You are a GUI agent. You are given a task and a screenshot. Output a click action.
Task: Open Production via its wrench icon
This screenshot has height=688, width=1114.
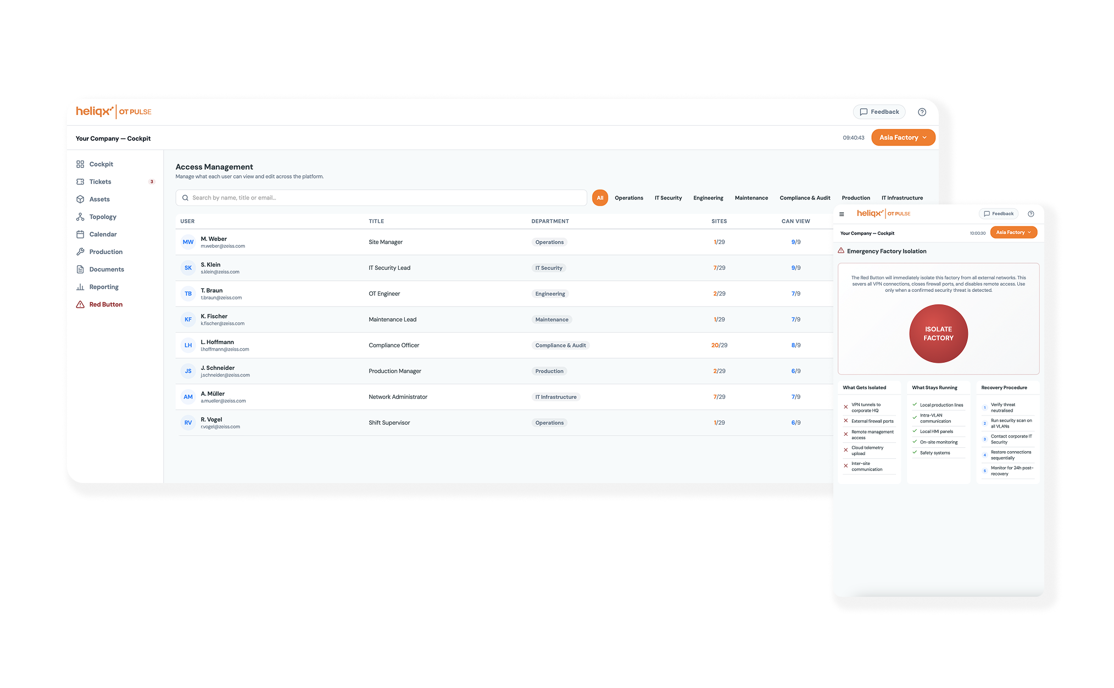pos(80,252)
